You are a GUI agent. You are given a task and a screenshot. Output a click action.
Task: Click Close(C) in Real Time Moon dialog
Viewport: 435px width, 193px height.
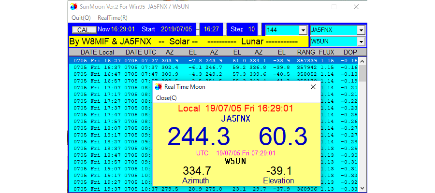166,97
